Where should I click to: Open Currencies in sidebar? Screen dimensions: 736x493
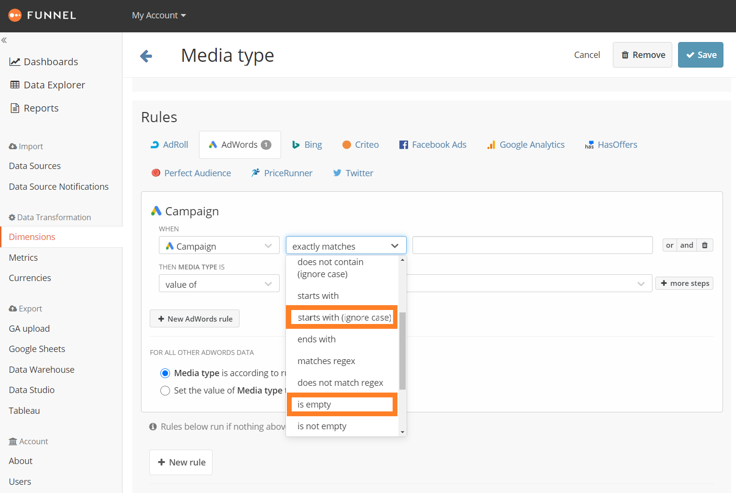point(30,278)
